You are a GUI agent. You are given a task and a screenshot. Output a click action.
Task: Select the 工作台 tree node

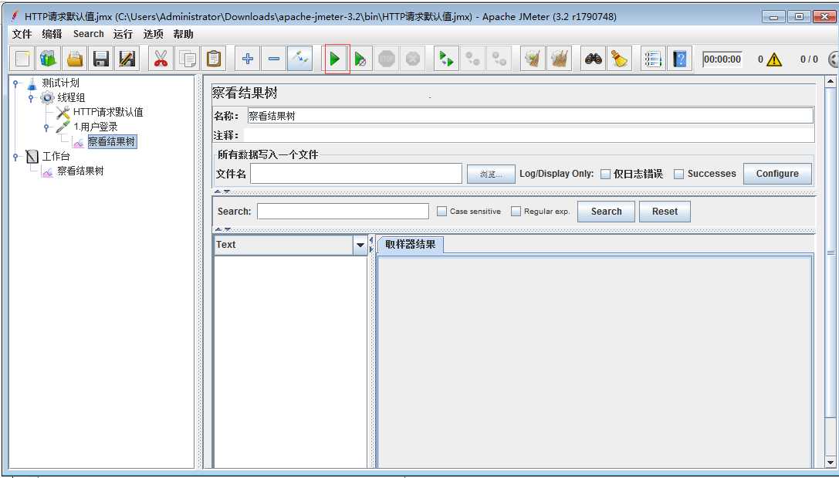click(x=56, y=156)
